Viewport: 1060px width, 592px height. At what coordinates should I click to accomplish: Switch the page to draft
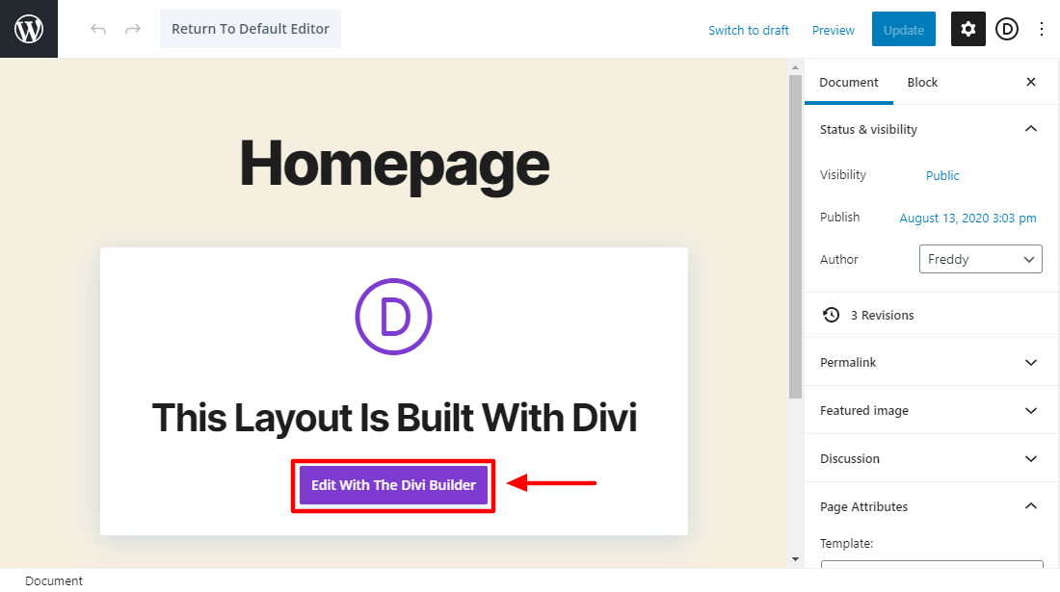click(749, 31)
